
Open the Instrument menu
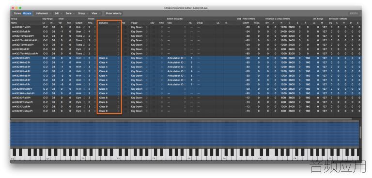(43, 13)
